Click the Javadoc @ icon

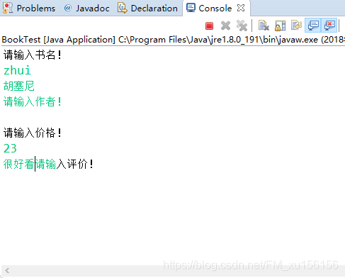click(68, 8)
